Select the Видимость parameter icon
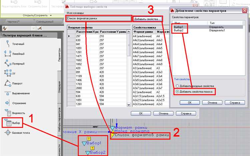250x156 pixels. coord(8,113)
